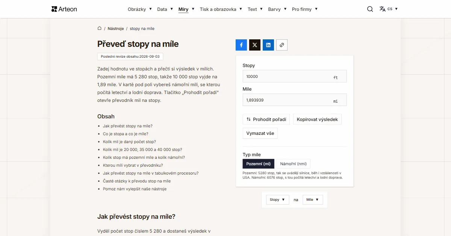Go to home via breadcrumb house icon
Image resolution: width=451 pixels, height=236 pixels.
[x=100, y=28]
